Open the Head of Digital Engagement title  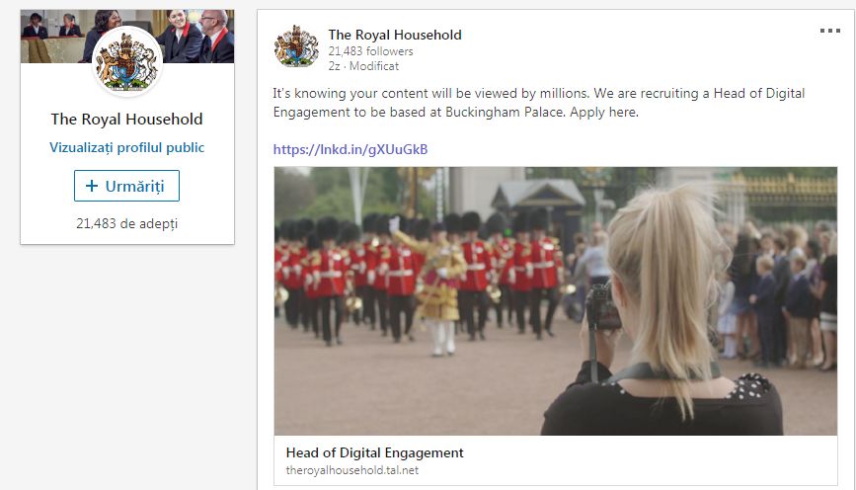click(374, 452)
